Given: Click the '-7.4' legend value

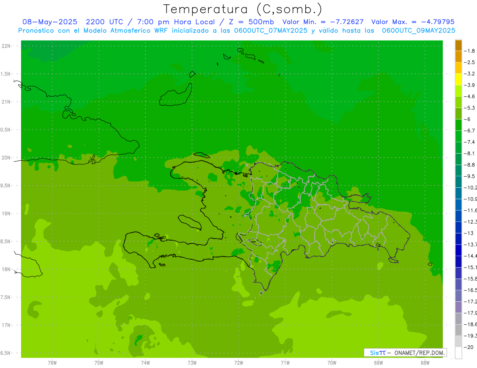Looking at the screenshot, I should (x=470, y=142).
